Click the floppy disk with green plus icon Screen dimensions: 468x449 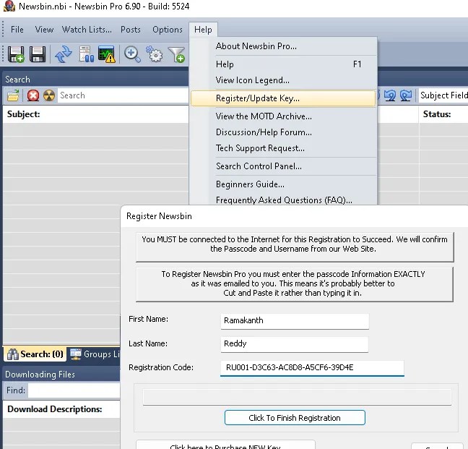click(16, 54)
